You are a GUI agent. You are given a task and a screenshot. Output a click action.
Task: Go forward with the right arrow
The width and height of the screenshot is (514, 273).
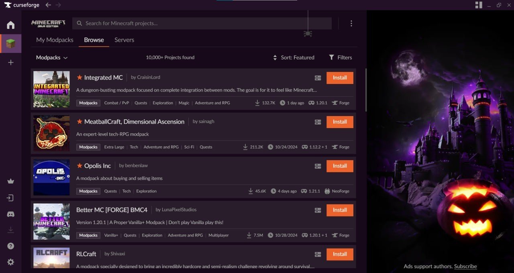59,5
